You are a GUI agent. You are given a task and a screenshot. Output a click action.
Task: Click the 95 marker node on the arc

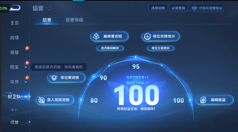pyautogui.click(x=135, y=57)
